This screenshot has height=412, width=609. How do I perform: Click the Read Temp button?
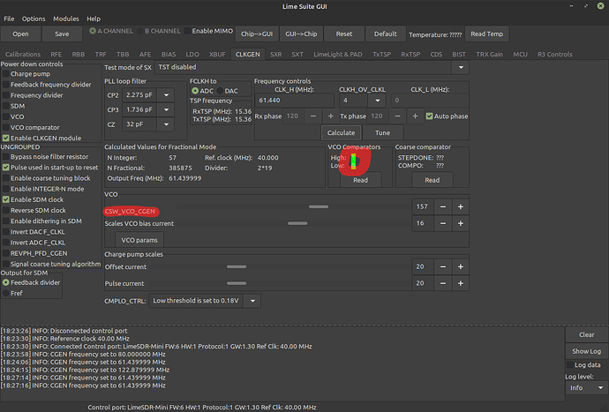pos(486,34)
